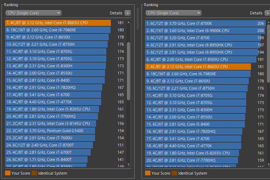The width and height of the screenshot is (270, 180).
Task: Click the Details arrow button in left panel
Action: pos(127,13)
